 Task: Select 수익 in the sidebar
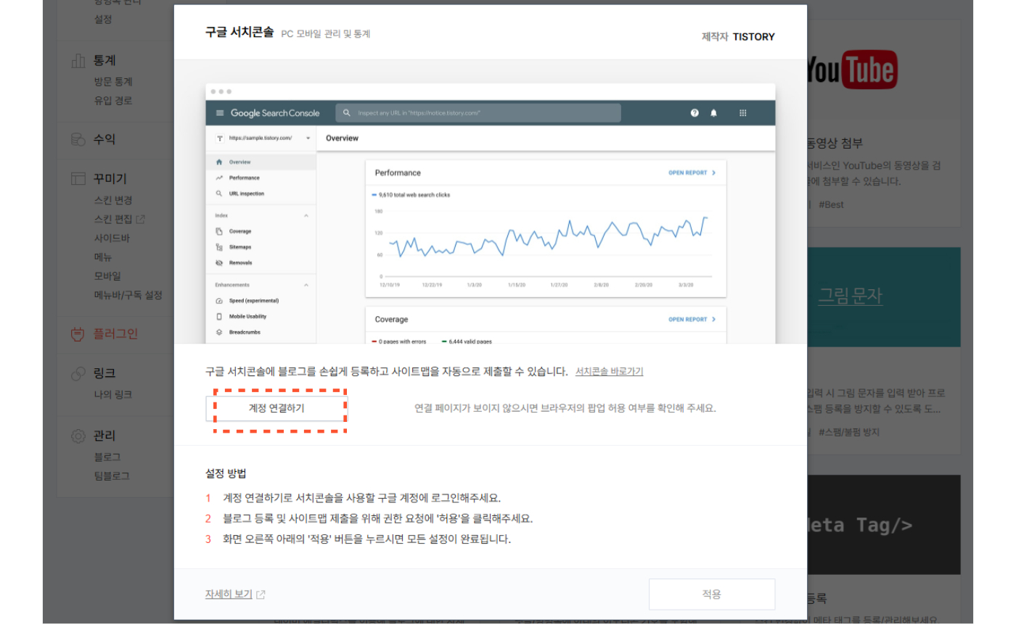pyautogui.click(x=105, y=139)
